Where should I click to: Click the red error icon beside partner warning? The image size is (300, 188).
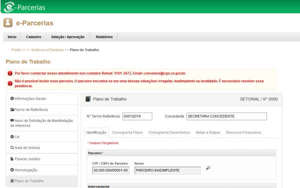coord(10,83)
